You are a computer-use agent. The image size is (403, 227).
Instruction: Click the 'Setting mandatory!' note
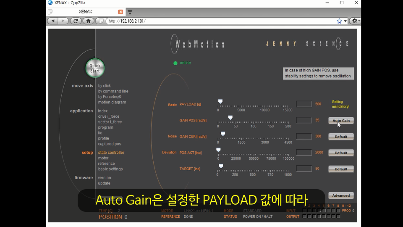[x=340, y=104]
